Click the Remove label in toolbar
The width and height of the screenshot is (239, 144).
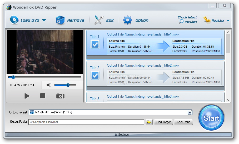point(76,20)
